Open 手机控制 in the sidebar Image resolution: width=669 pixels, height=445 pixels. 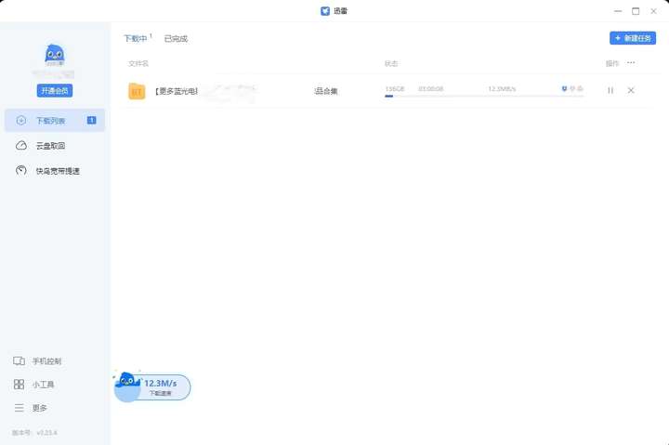pyautogui.click(x=47, y=361)
